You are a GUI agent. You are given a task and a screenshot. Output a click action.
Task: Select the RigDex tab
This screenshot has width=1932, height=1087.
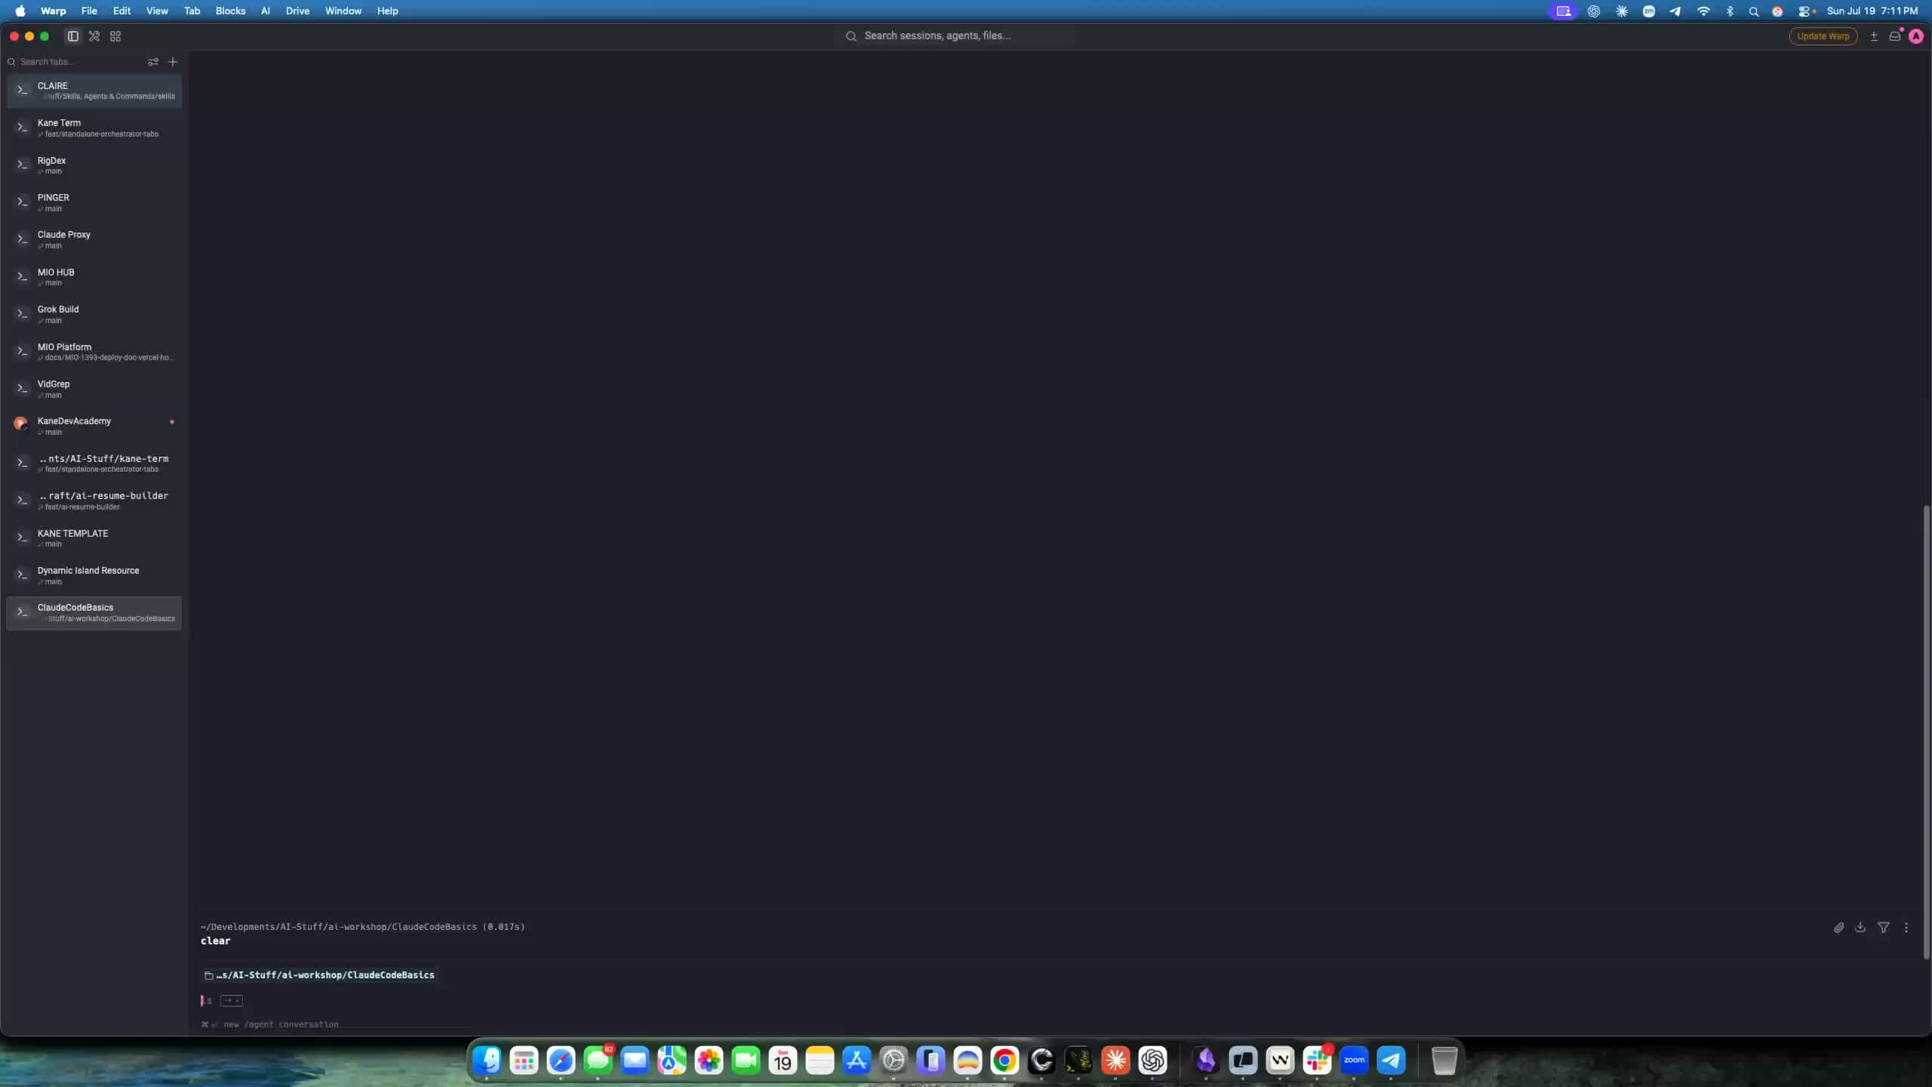click(94, 165)
